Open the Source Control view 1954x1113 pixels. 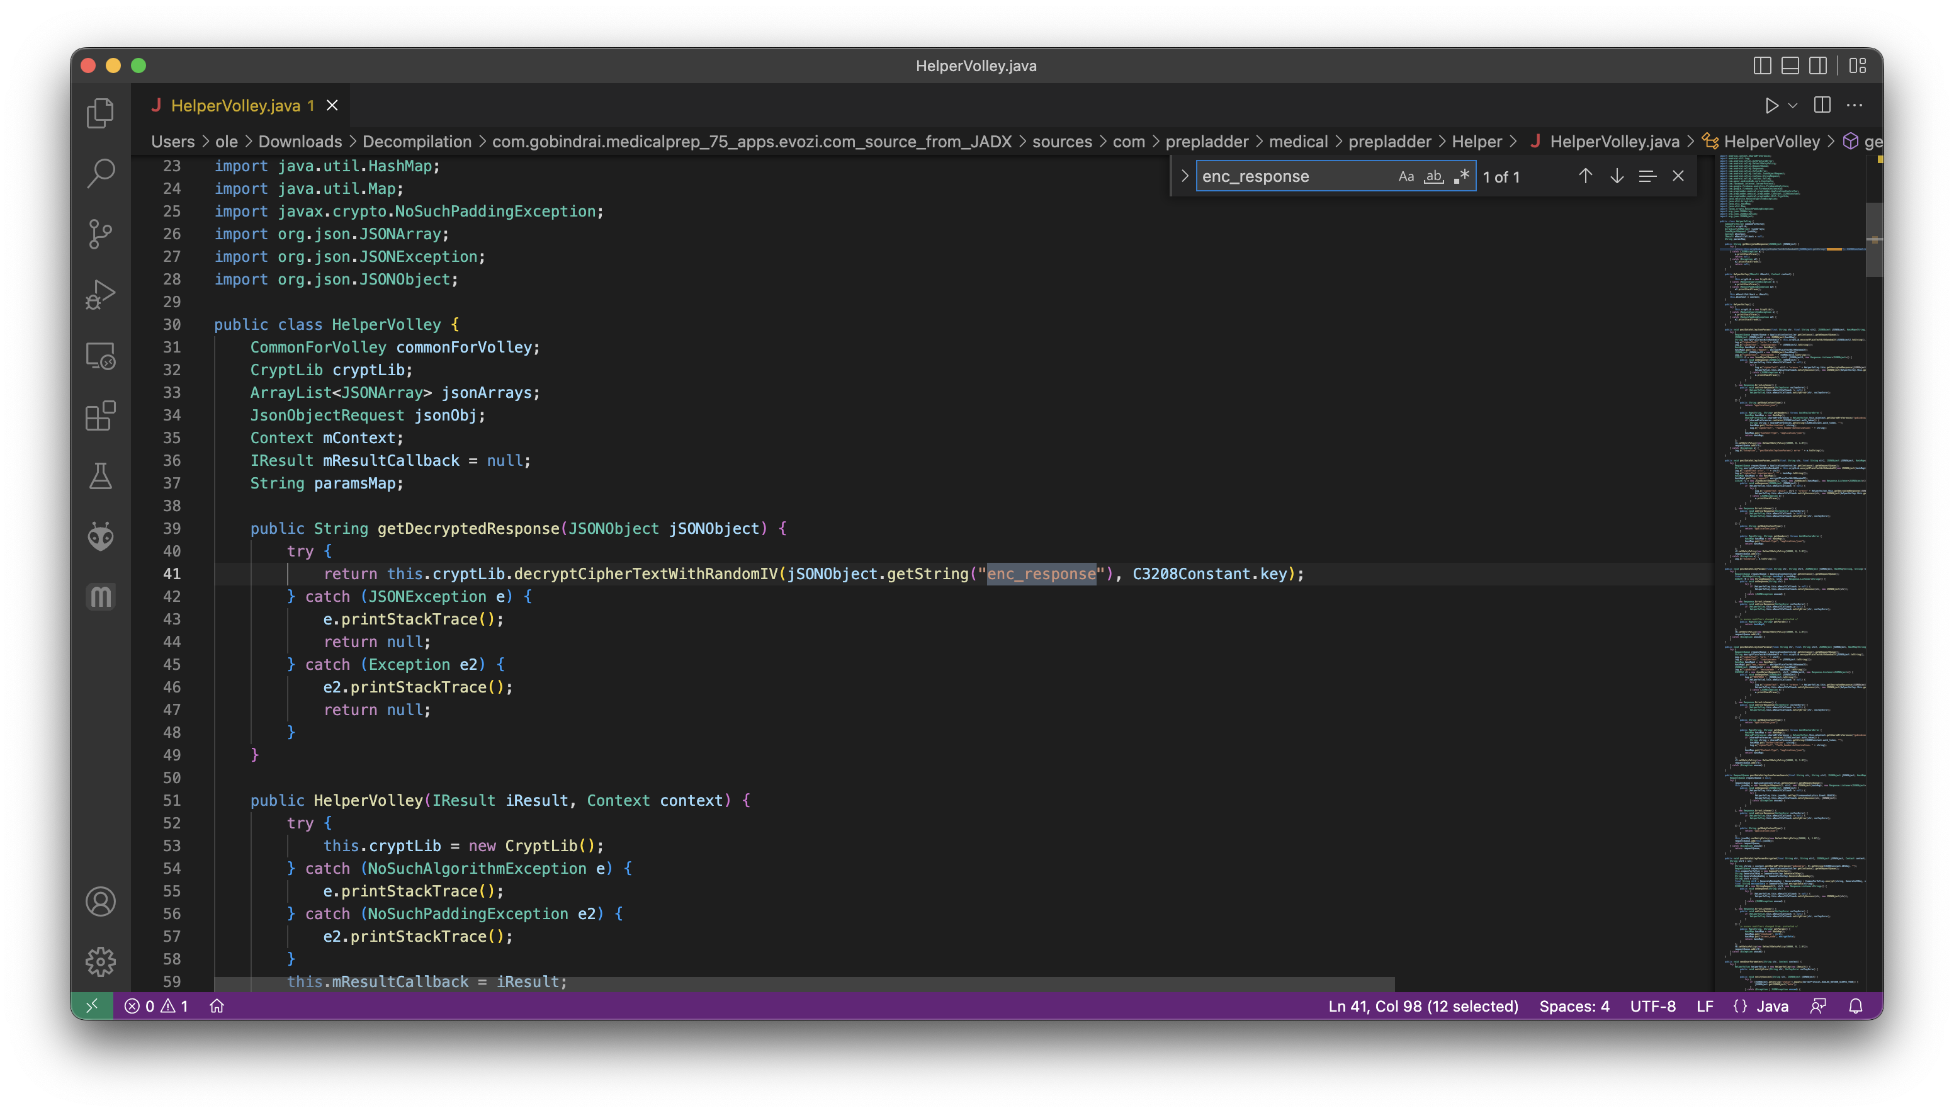100,234
